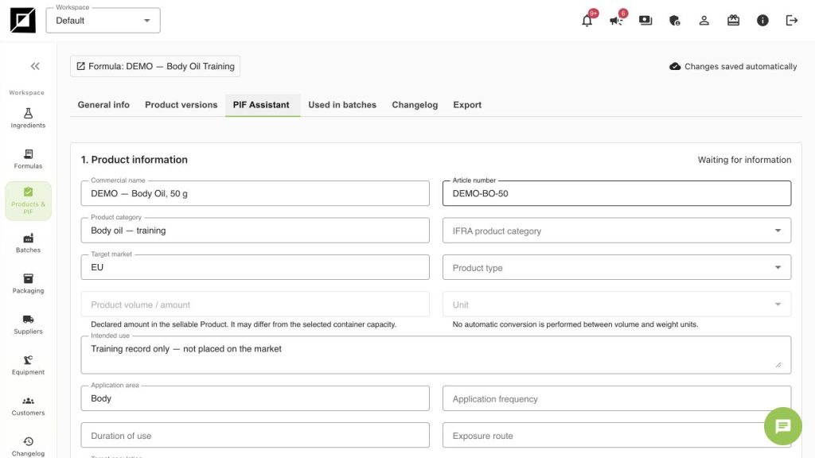Open the notifications bell
Viewport: 815px width, 458px height.
pyautogui.click(x=587, y=21)
